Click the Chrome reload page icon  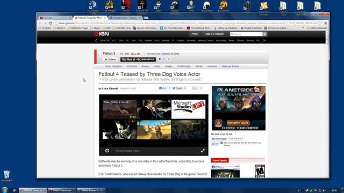click(51, 23)
